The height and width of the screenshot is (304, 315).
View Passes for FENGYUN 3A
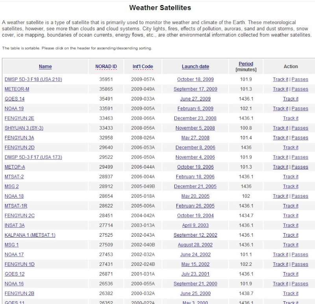coord(300,138)
